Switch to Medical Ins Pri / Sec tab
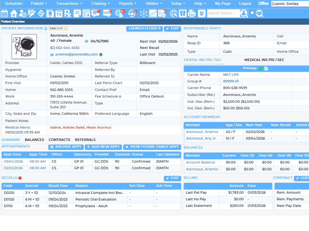309x231 pixels. pos(264,60)
